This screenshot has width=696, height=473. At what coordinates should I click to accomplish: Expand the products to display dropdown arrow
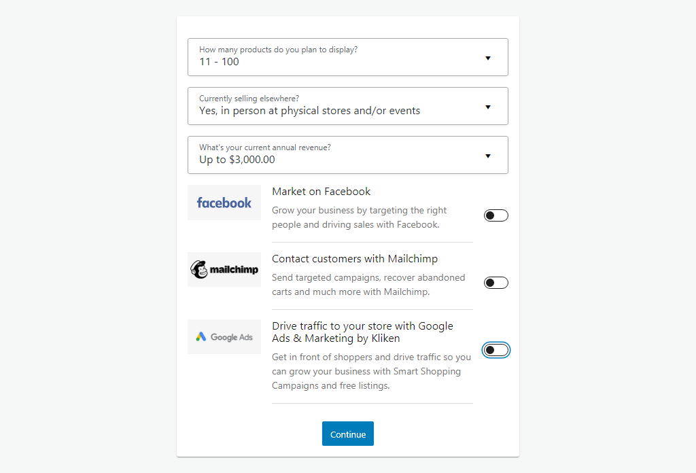pyautogui.click(x=488, y=58)
